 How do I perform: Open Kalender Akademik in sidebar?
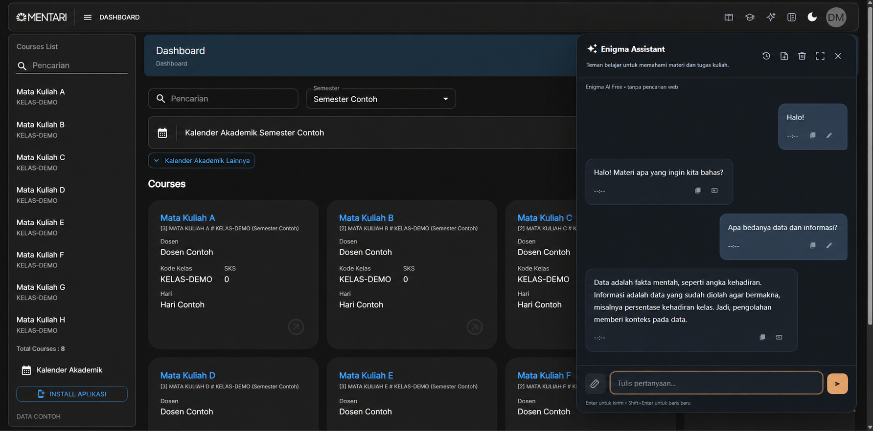[62, 370]
